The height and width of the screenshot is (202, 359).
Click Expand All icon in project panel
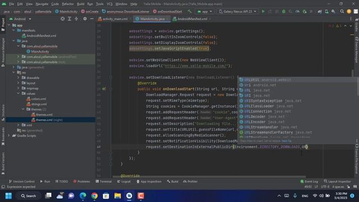(x=70, y=19)
